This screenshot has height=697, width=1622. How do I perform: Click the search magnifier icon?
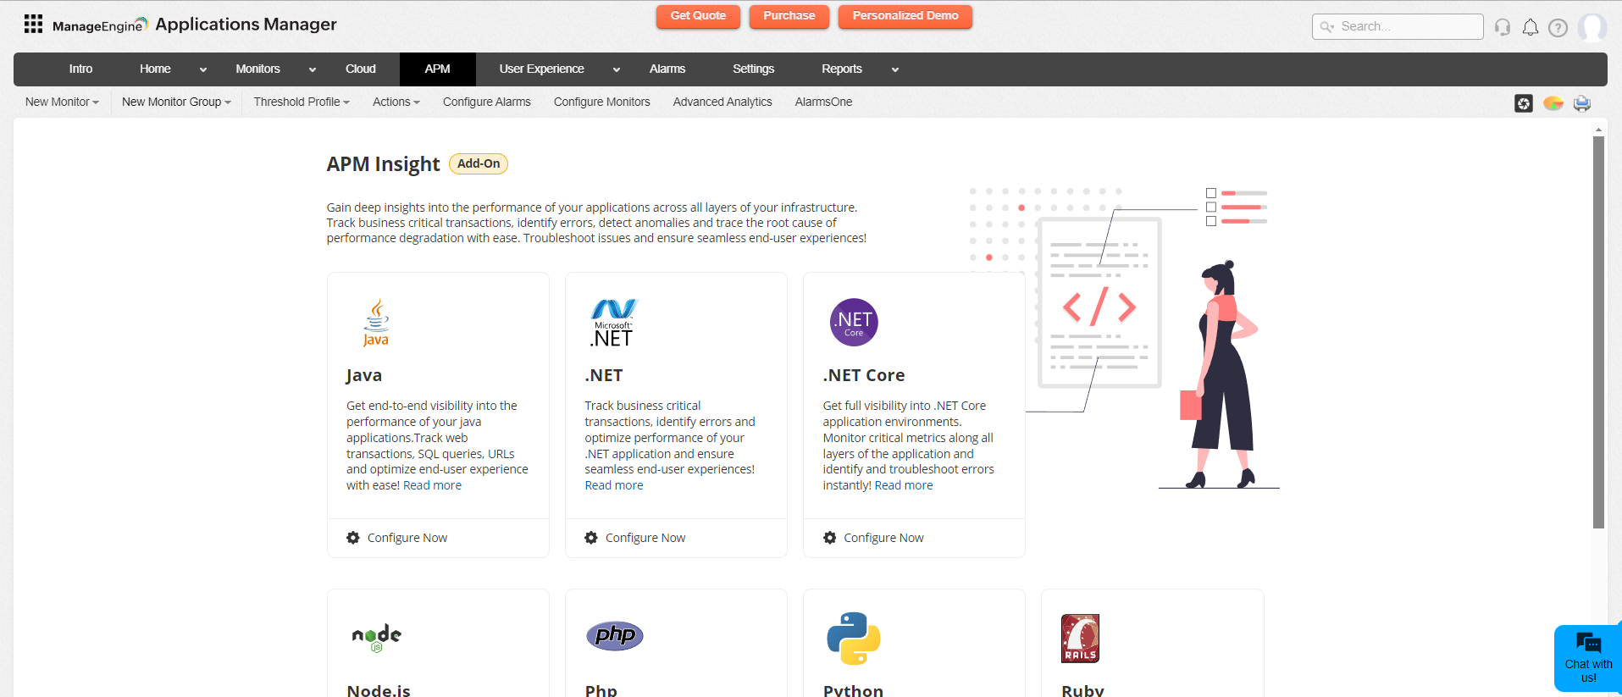tap(1326, 27)
